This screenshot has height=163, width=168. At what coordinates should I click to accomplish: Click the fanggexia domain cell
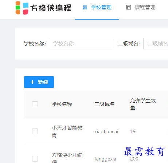(105, 159)
